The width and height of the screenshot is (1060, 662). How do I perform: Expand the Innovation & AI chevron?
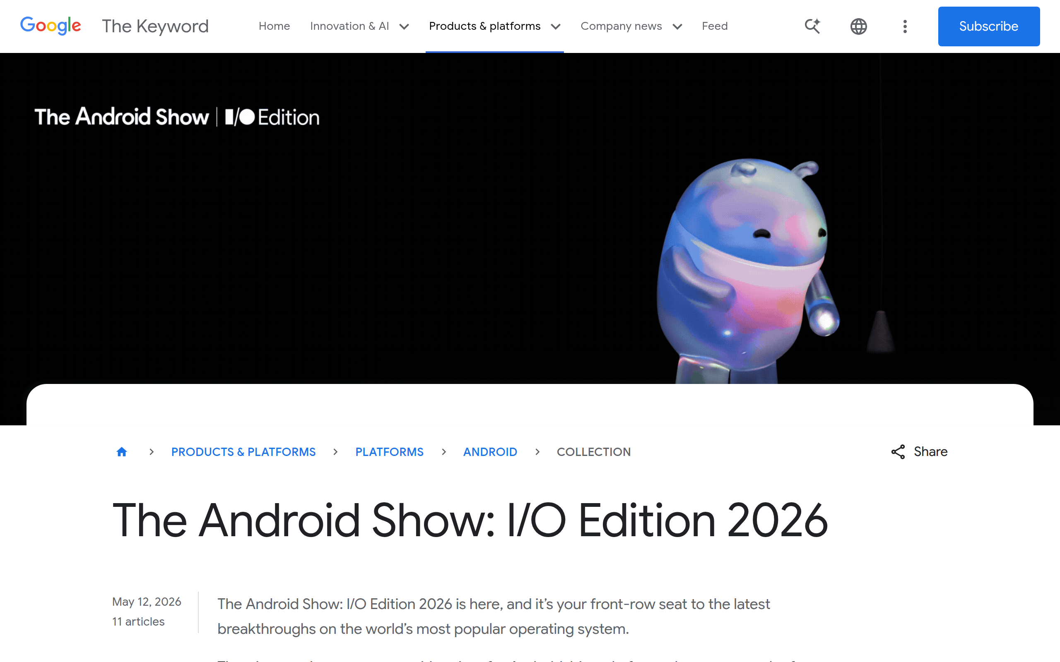[404, 27]
